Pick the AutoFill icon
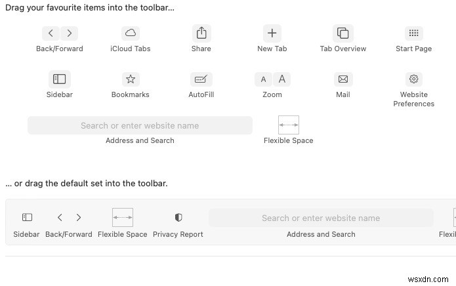The width and height of the screenshot is (456, 286). pyautogui.click(x=201, y=79)
